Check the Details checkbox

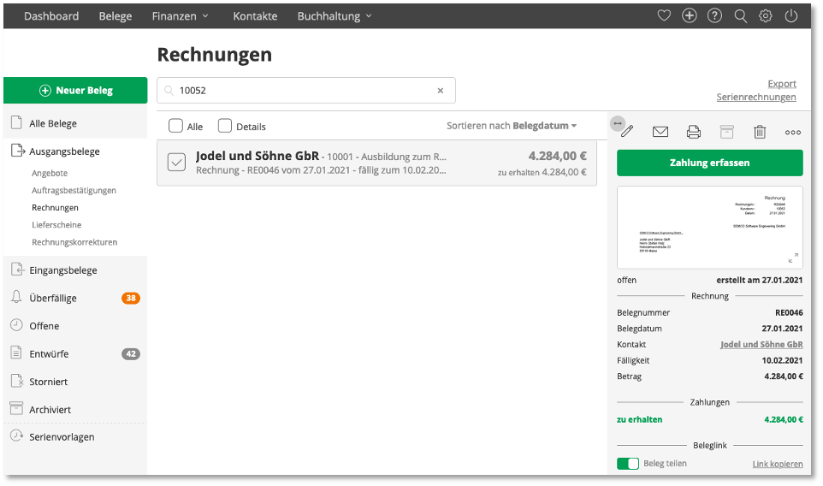225,126
